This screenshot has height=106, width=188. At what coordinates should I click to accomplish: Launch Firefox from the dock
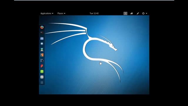[x=42, y=27]
